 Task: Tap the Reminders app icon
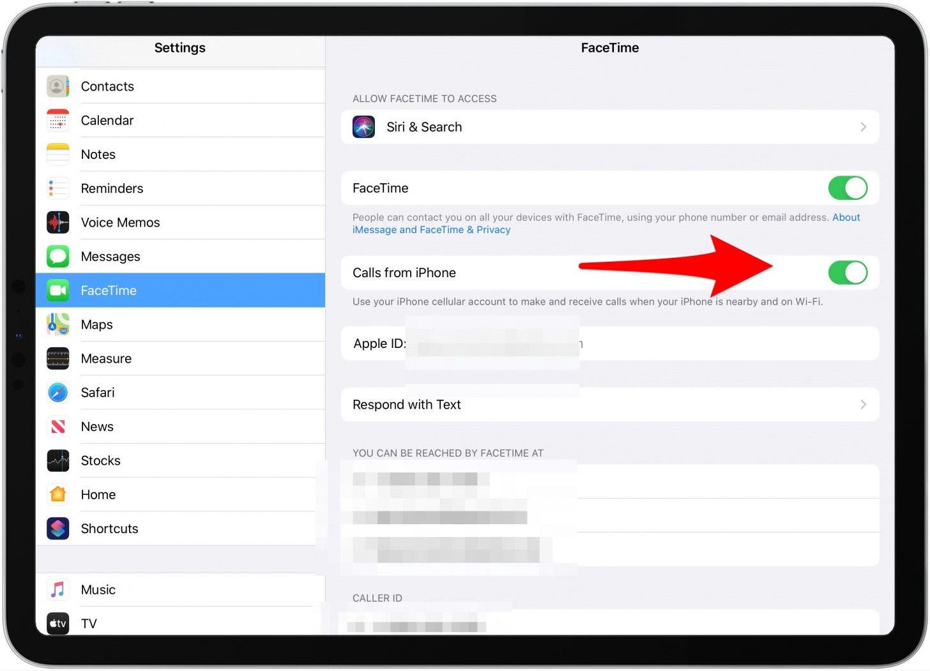click(x=58, y=188)
